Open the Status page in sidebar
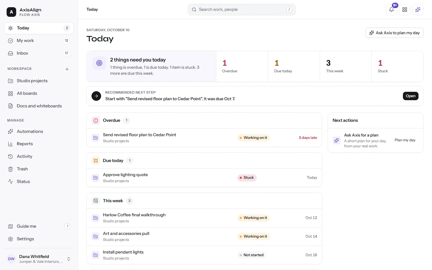This screenshot has width=432, height=270. (x=39, y=182)
